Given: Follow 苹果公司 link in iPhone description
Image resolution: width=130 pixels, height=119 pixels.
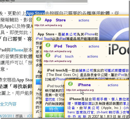Looking at the screenshot, I should 91,108.
